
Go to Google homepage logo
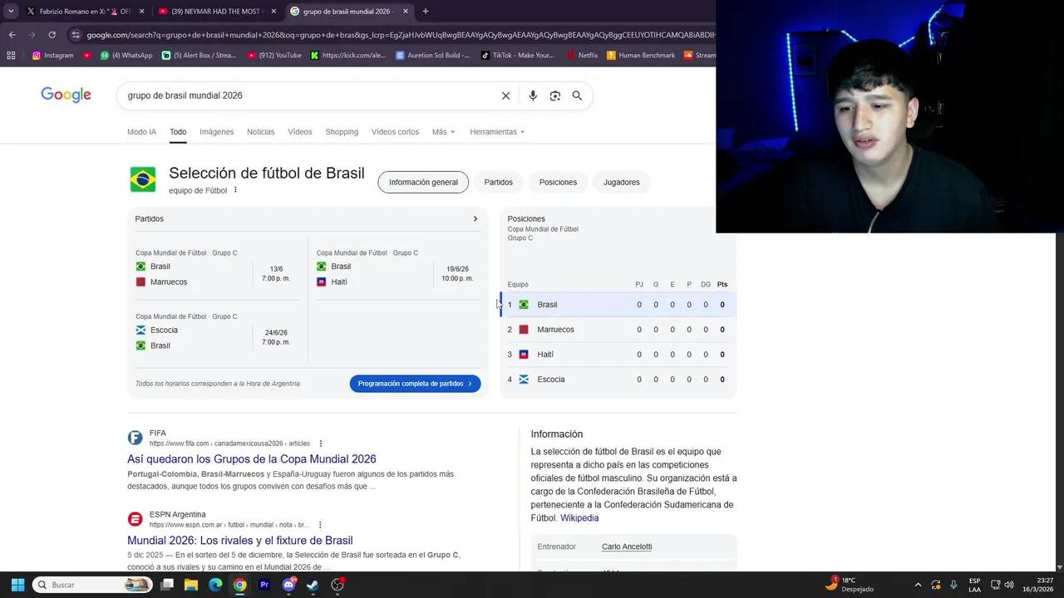pyautogui.click(x=66, y=96)
